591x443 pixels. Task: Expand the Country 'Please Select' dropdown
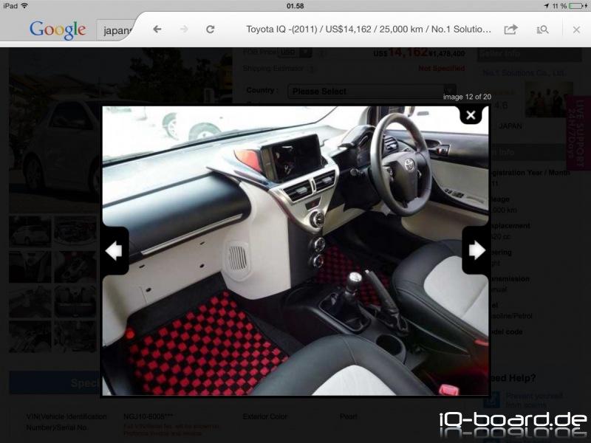click(361, 92)
